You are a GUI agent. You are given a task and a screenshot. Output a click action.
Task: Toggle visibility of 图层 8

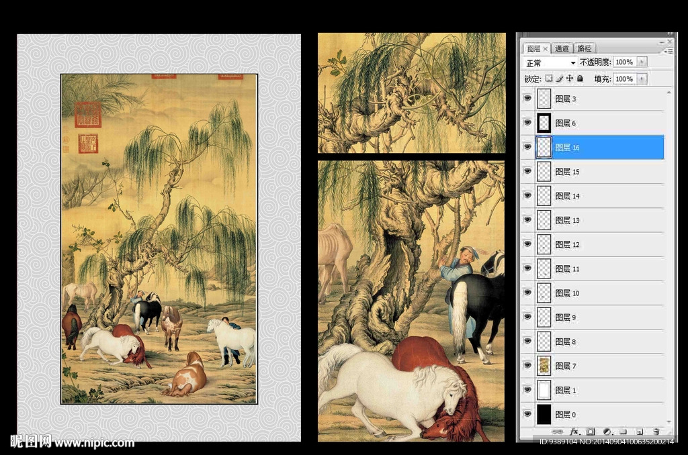click(527, 341)
